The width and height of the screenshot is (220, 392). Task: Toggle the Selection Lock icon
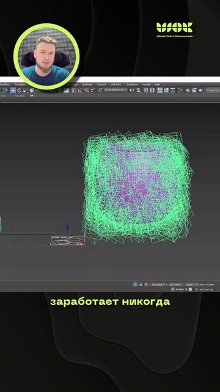[x=141, y=284]
